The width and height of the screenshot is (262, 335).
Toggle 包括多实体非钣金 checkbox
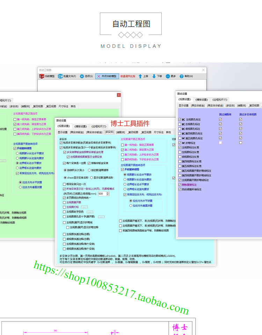(x=61, y=143)
